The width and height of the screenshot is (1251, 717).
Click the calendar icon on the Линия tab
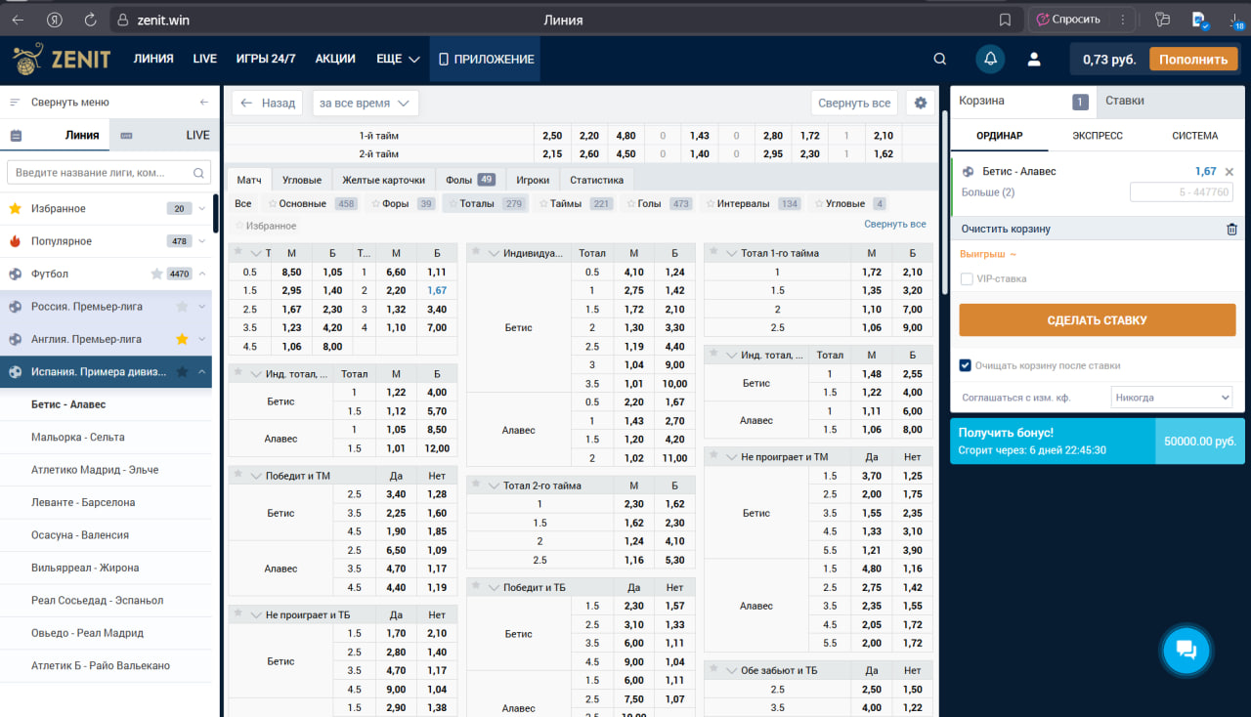pos(16,136)
